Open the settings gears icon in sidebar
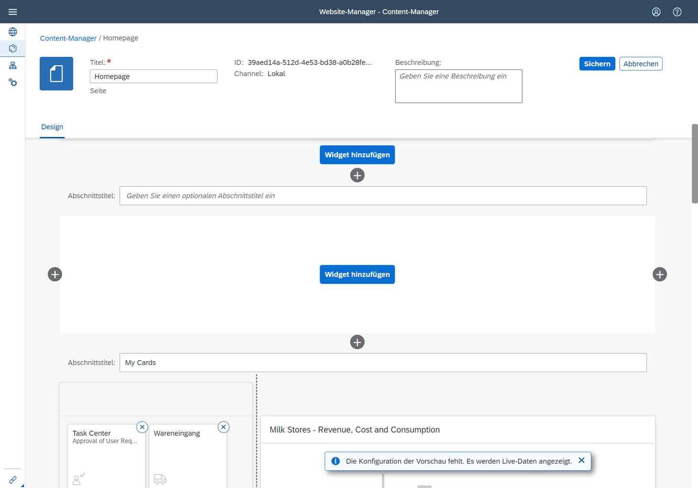Screen dimensions: 698x488 point(12,82)
